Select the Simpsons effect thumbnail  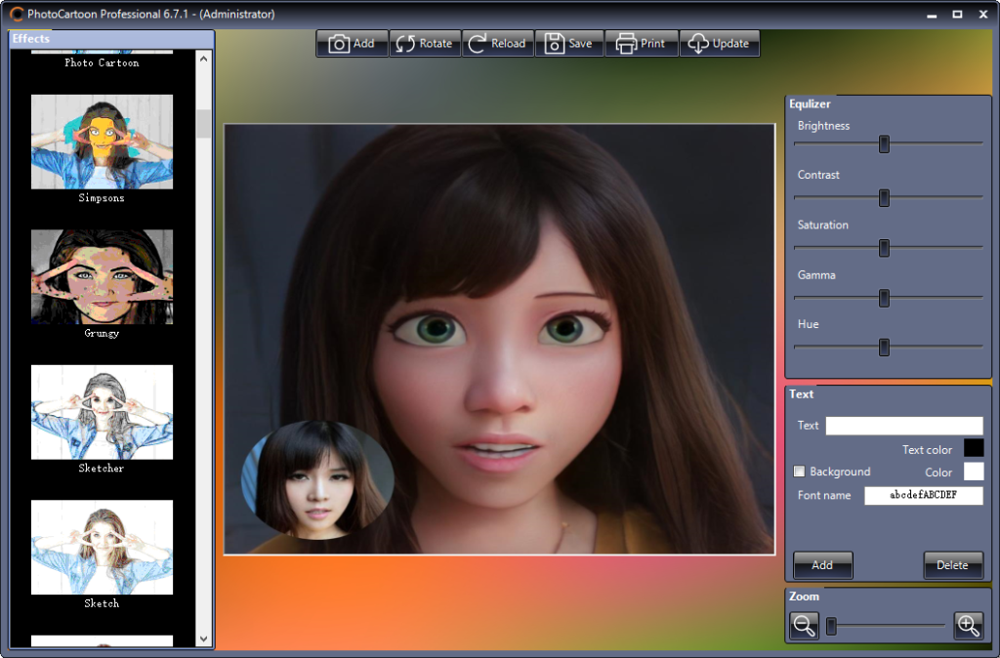[x=101, y=142]
